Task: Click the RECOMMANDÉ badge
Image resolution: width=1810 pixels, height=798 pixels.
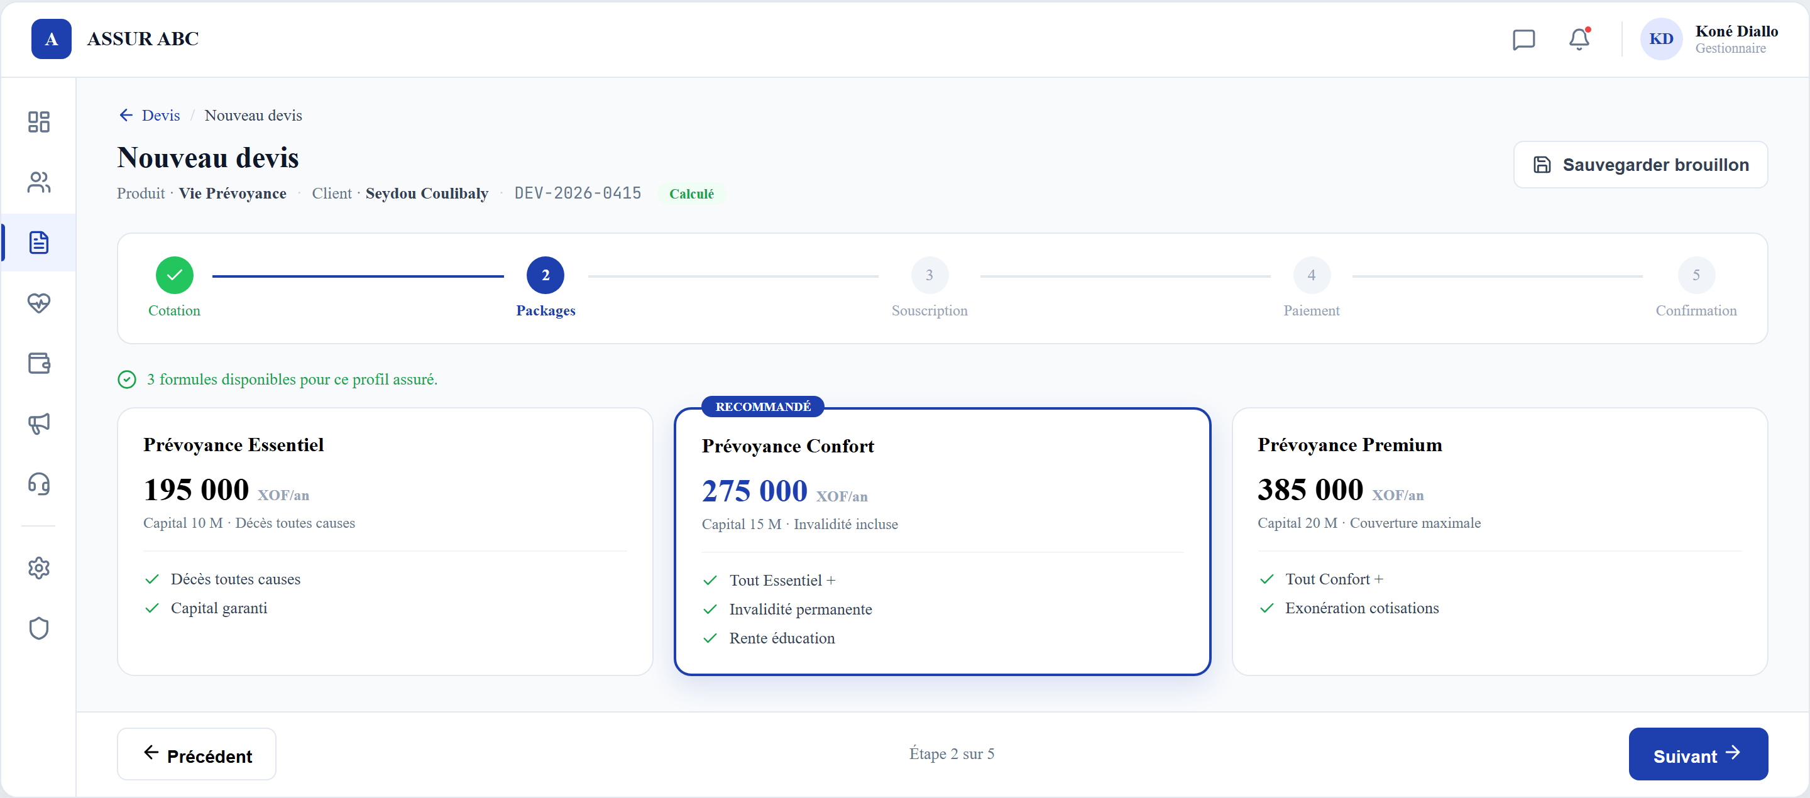Action: [763, 407]
